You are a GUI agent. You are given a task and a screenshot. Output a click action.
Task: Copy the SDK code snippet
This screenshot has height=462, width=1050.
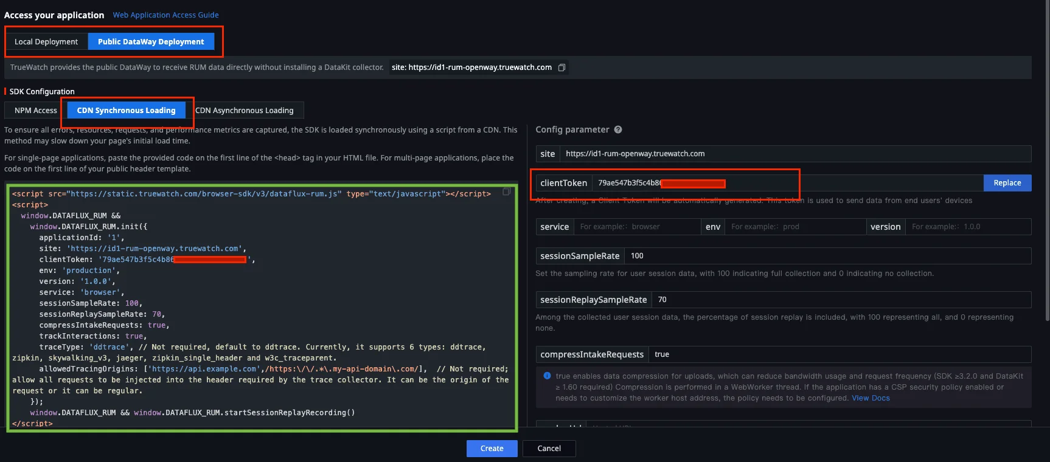pyautogui.click(x=506, y=192)
